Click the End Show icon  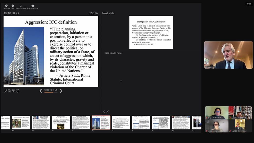coord(6,5)
